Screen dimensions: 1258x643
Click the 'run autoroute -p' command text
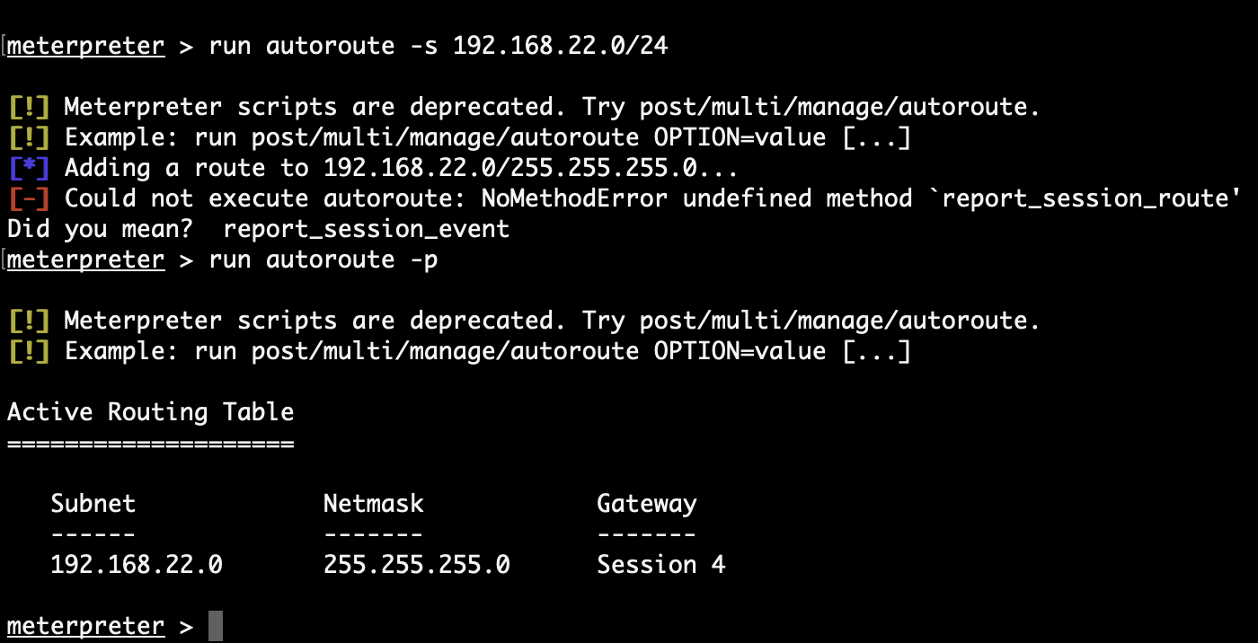pyautogui.click(x=323, y=260)
